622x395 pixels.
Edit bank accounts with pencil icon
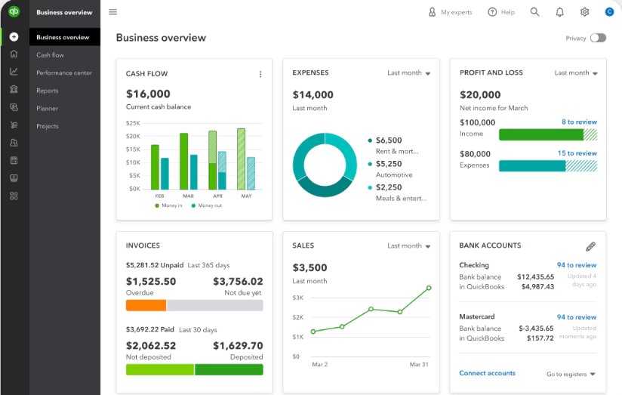[590, 246]
